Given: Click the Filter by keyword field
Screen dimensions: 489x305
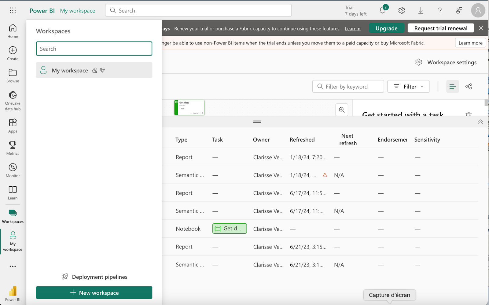Looking at the screenshot, I should [x=348, y=87].
